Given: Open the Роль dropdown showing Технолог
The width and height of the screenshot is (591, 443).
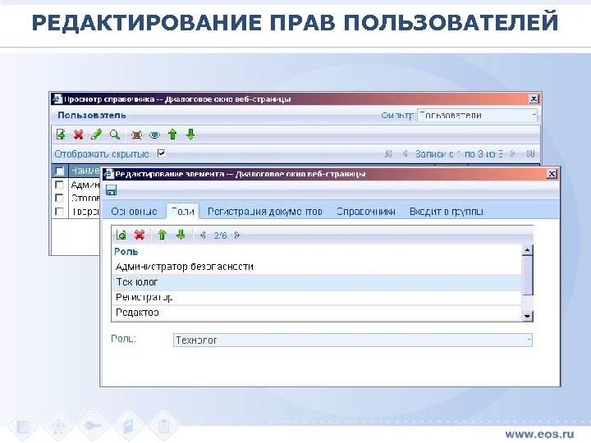Looking at the screenshot, I should click(352, 340).
